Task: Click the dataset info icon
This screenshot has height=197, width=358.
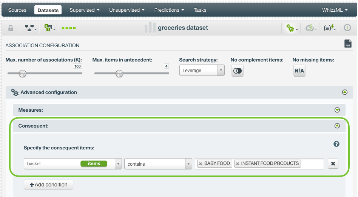Action: coord(347,28)
